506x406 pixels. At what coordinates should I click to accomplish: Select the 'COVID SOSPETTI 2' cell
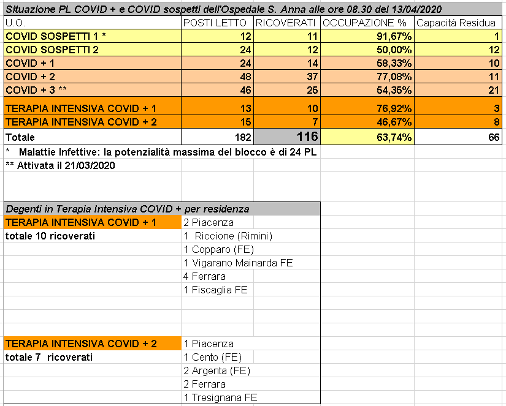[92, 50]
